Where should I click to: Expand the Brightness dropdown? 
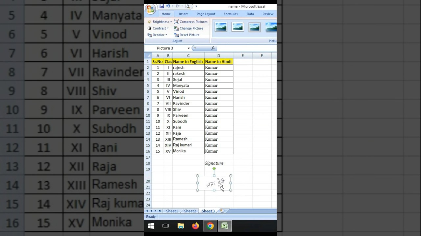pos(160,22)
